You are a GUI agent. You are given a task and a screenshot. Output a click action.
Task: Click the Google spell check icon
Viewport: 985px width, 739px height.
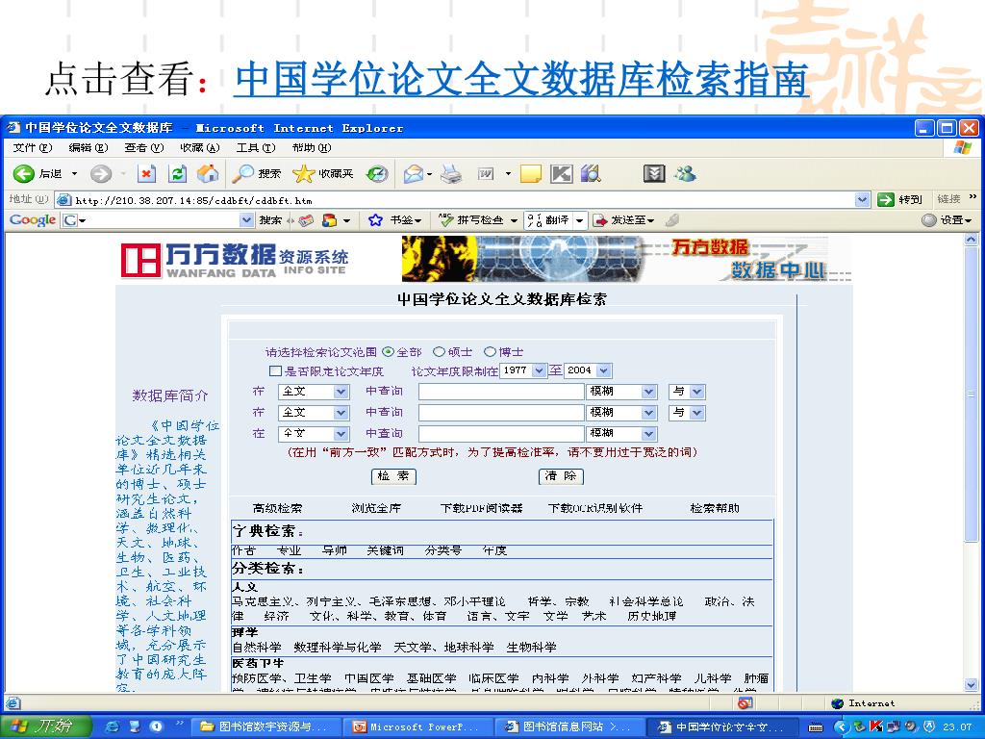point(446,220)
